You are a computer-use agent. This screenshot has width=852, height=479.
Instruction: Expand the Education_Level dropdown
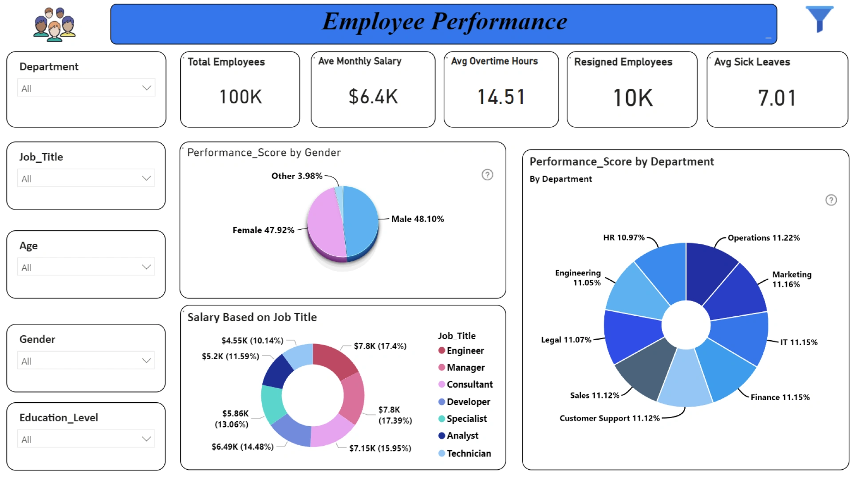86,439
